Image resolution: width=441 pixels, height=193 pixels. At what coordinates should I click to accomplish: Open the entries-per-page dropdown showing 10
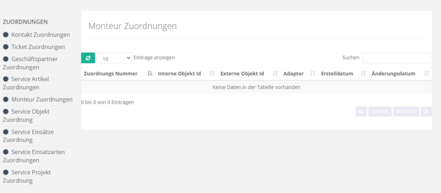click(x=114, y=58)
